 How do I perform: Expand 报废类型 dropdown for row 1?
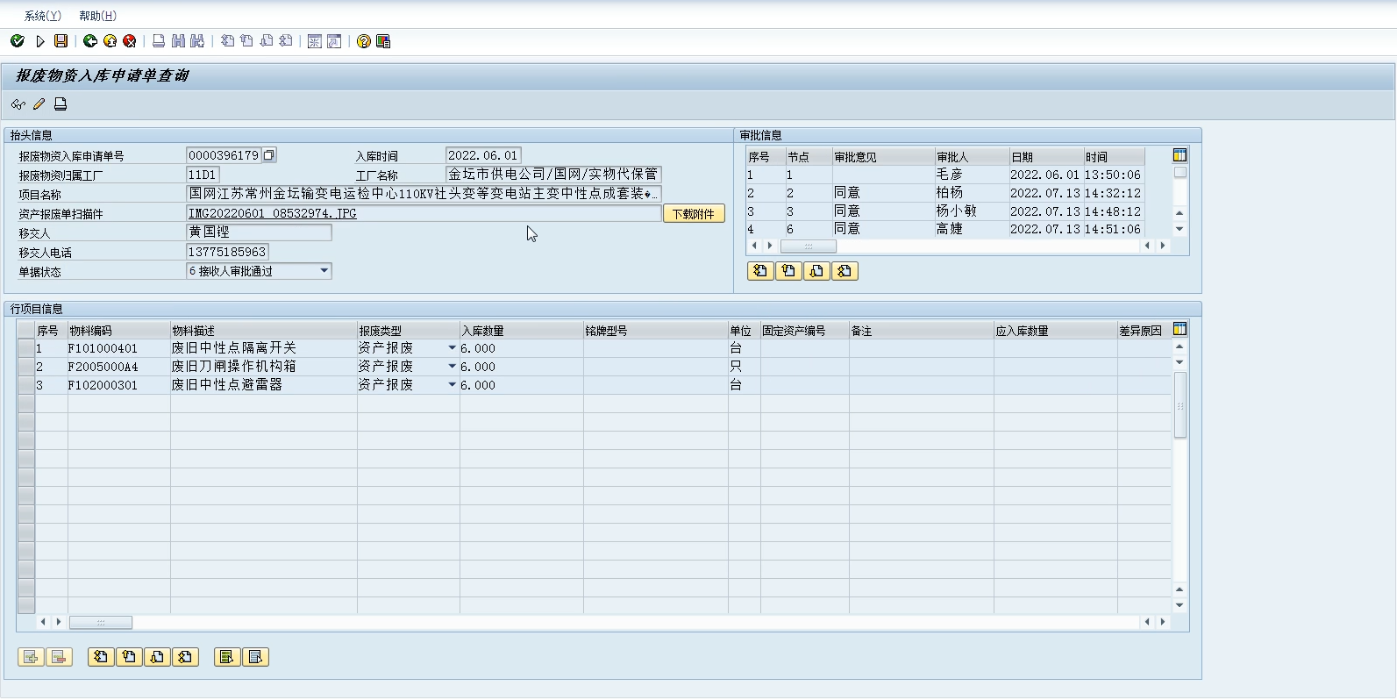point(452,348)
